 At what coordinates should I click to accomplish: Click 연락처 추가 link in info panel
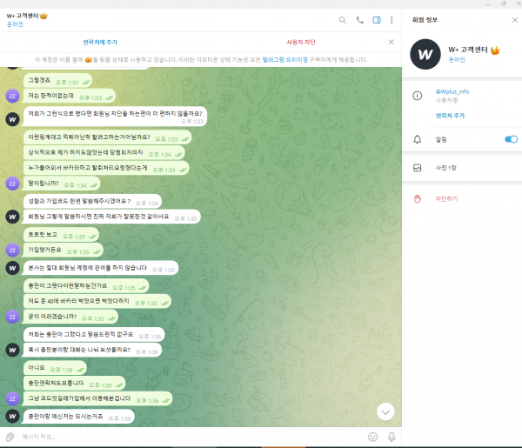pyautogui.click(x=451, y=115)
